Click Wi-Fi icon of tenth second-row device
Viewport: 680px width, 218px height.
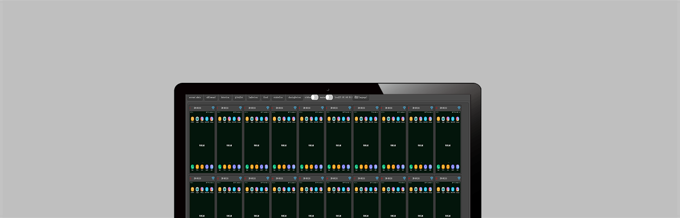click(x=459, y=178)
